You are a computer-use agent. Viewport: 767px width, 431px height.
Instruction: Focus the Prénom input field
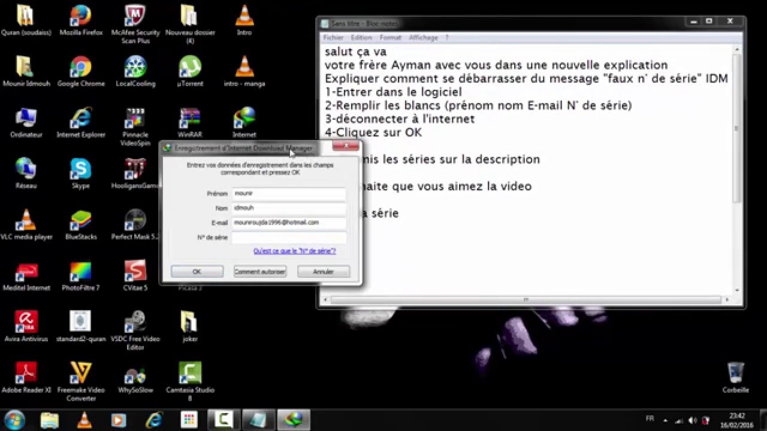pyautogui.click(x=289, y=194)
